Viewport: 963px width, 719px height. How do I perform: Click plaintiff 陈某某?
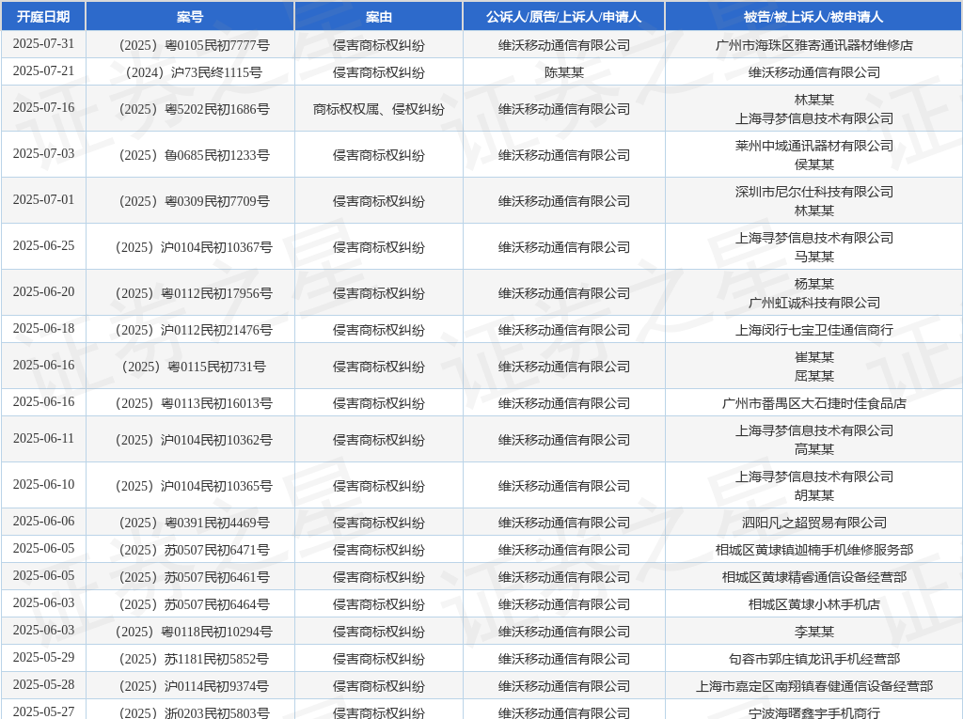(564, 71)
